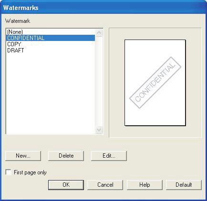Screen dimensions: 207x201
Task: Click the Watermarks title bar
Action: click(x=103, y=8)
